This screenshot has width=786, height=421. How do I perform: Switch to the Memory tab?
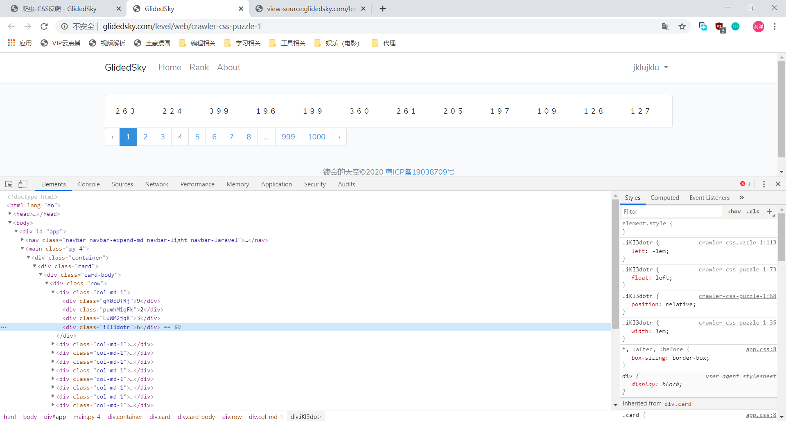pos(238,184)
